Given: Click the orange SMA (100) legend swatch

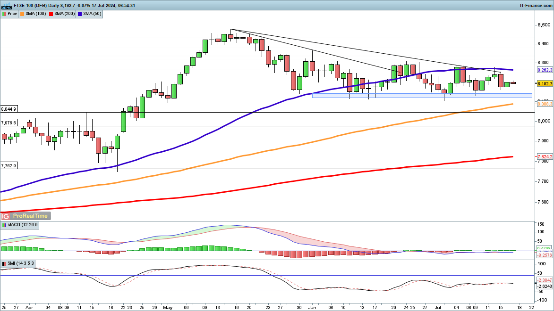Looking at the screenshot, I should [x=23, y=14].
